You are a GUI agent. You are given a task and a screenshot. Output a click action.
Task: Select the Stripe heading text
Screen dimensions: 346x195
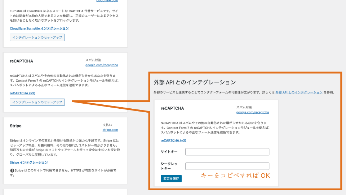pyautogui.click(x=15, y=126)
